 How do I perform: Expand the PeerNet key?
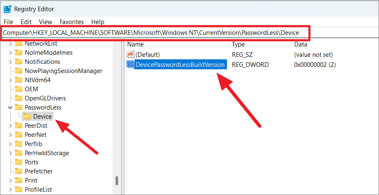(x=10, y=135)
